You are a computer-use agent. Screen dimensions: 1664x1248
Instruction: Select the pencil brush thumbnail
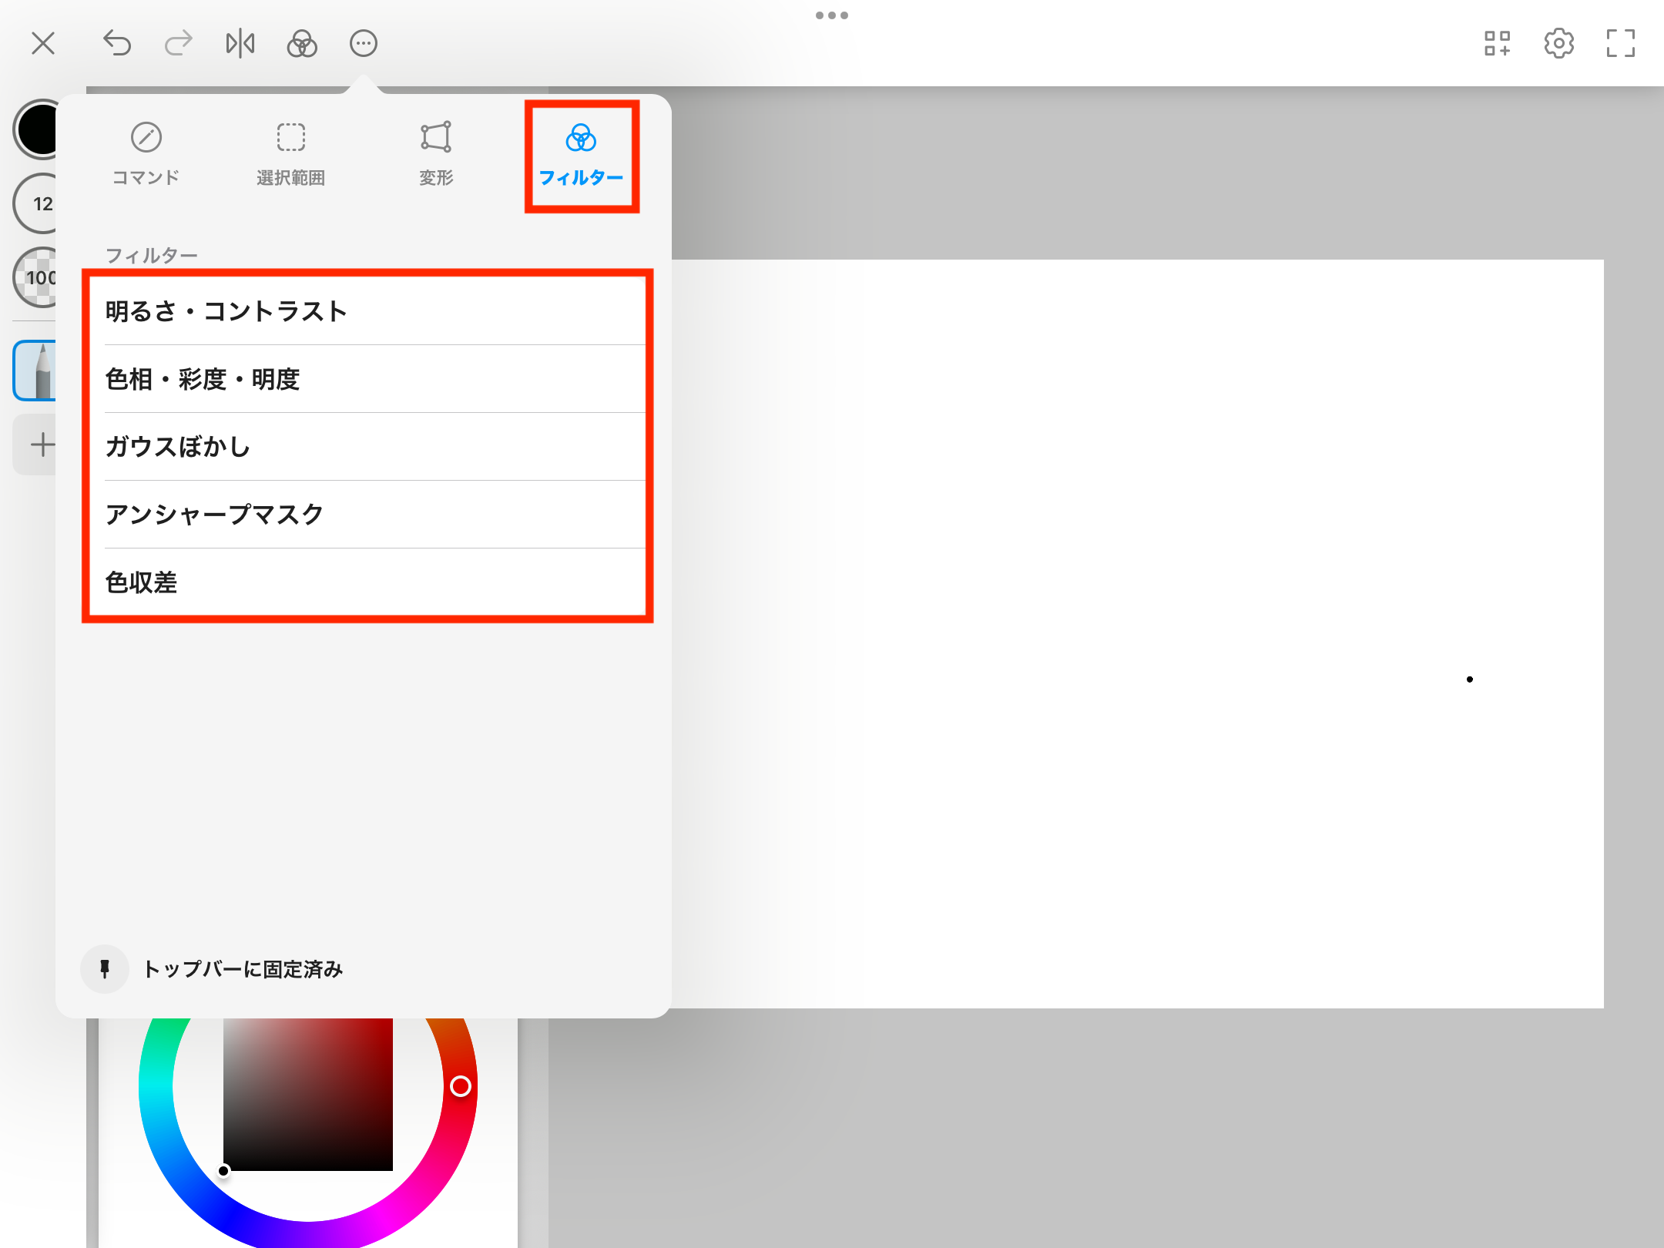[x=35, y=371]
